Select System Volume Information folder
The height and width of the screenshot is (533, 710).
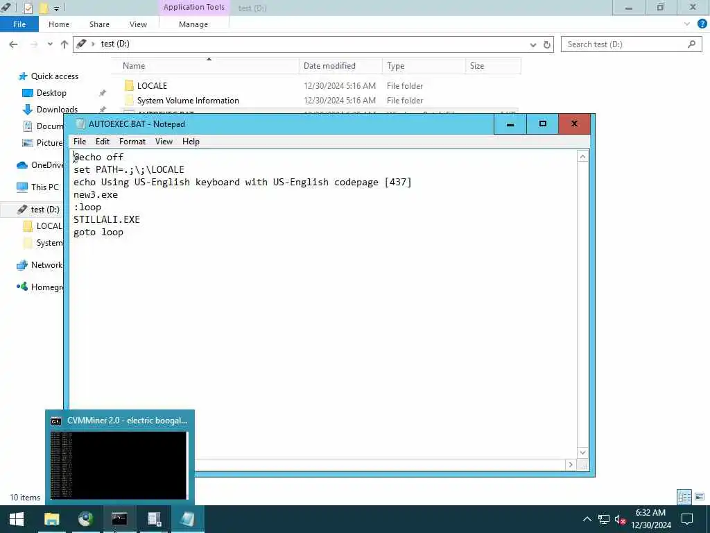point(188,100)
